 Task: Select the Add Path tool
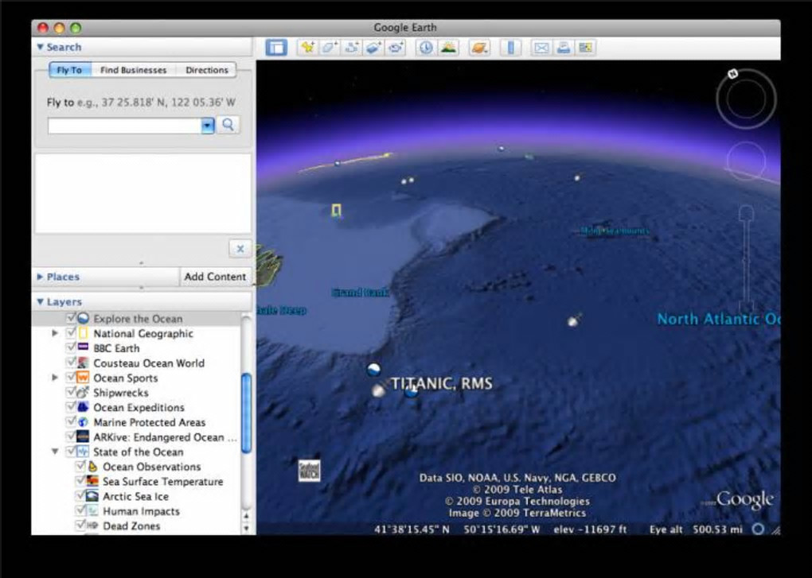(352, 48)
